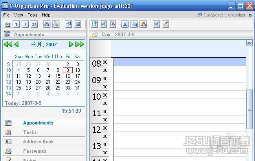Click the Print toolbar icon
The height and width of the screenshot is (161, 255).
56,24
